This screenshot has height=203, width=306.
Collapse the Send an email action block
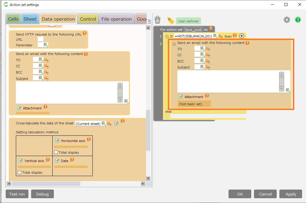174,44
